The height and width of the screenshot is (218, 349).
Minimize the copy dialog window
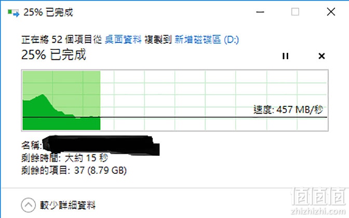click(260, 12)
